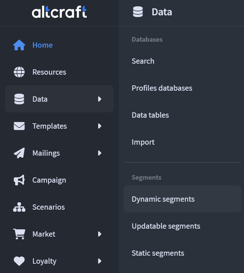Open Static segments page
244x273 pixels.
[x=158, y=253]
